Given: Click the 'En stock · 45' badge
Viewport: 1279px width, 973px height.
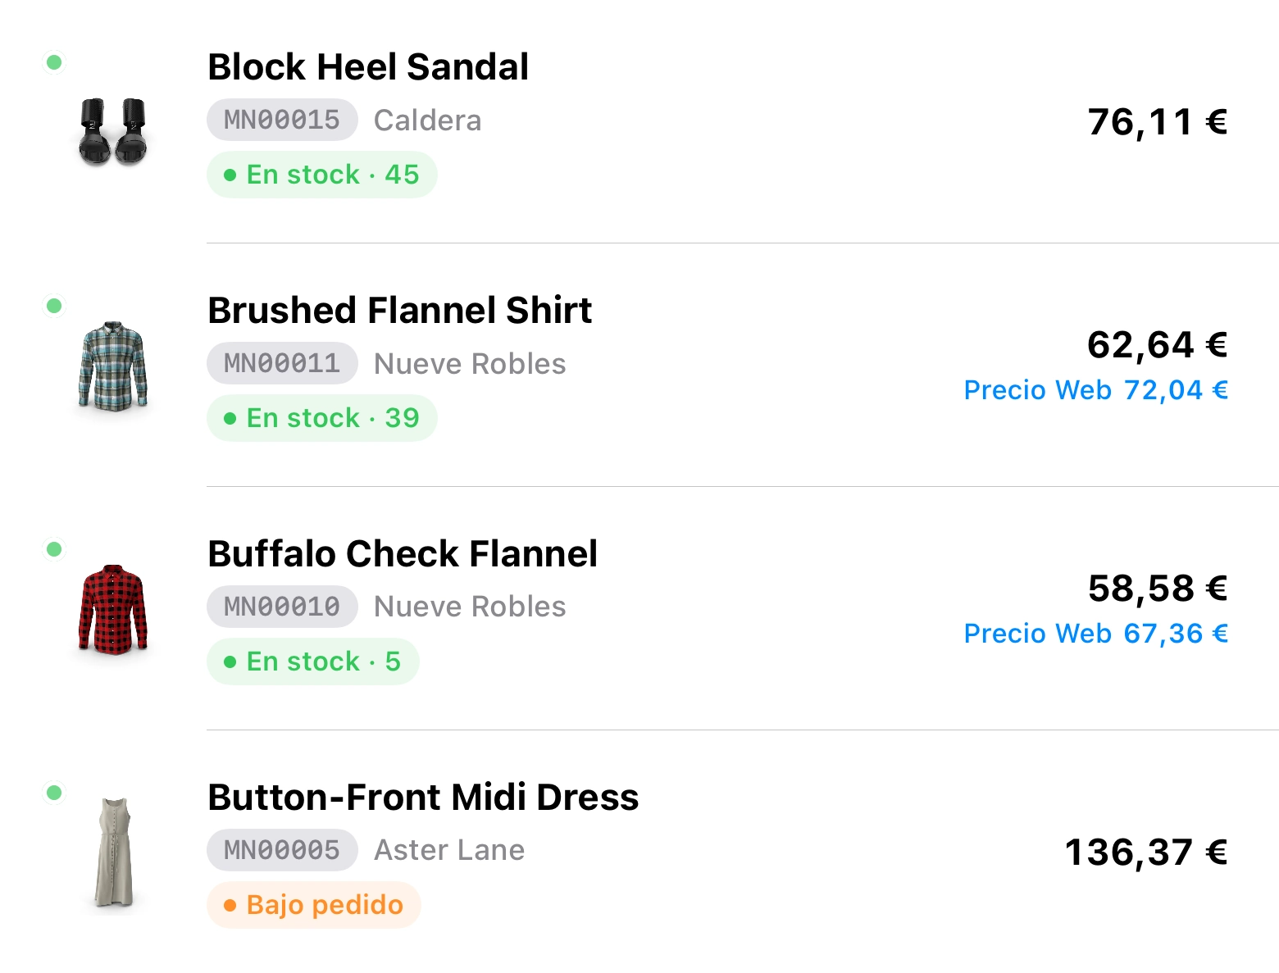Looking at the screenshot, I should pos(321,175).
